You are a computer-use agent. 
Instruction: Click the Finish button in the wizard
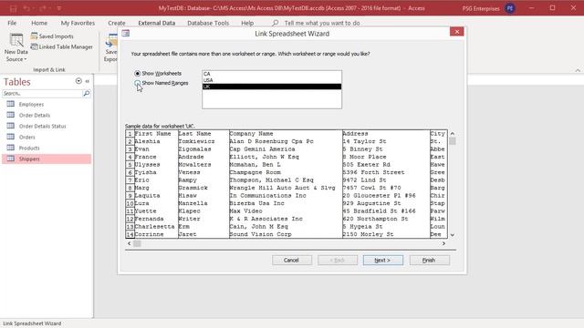click(429, 260)
